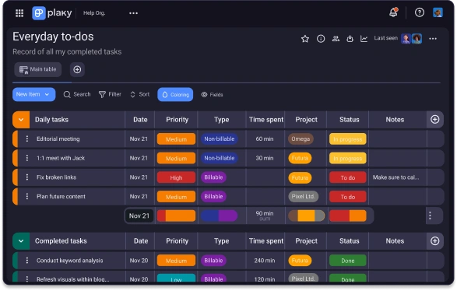Add a new view with plus button
The image size is (457, 291).
pos(77,69)
